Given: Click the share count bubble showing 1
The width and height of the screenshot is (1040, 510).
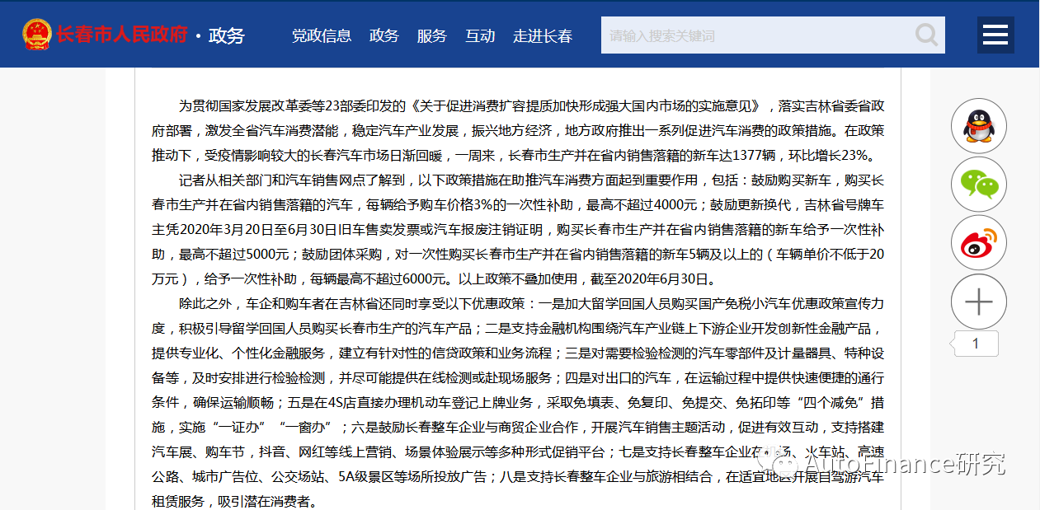Looking at the screenshot, I should pos(976,344).
